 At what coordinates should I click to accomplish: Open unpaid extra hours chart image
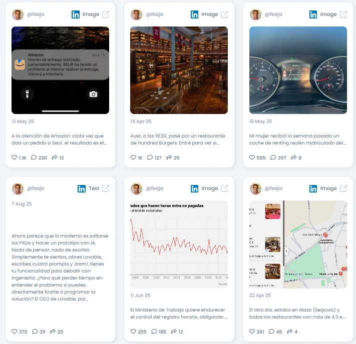179,244
